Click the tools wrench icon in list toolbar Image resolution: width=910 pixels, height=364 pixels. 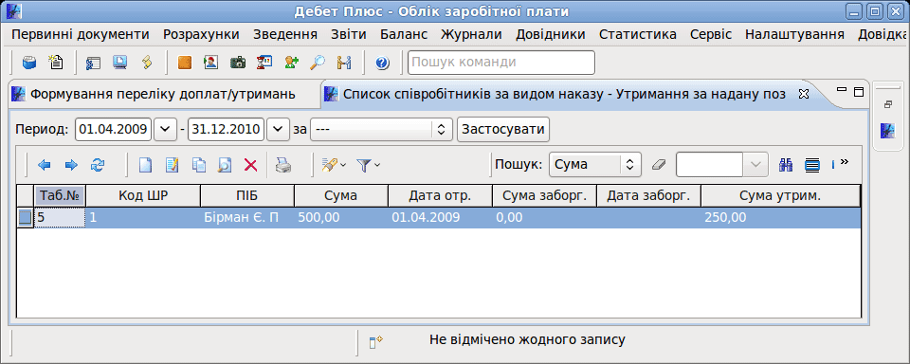click(330, 165)
